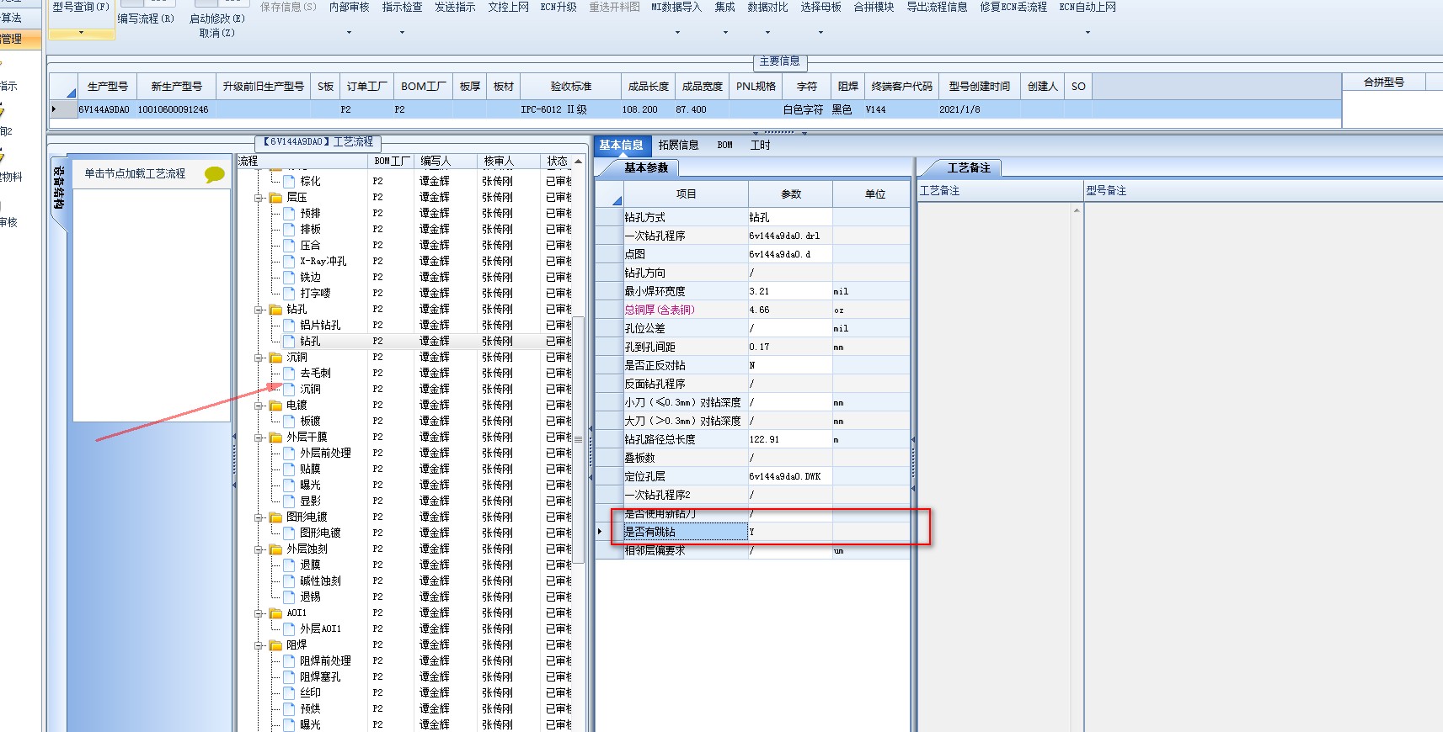The image size is (1443, 732).
Task: Click the X-Ray冲孔 document icon
Action: 290,261
